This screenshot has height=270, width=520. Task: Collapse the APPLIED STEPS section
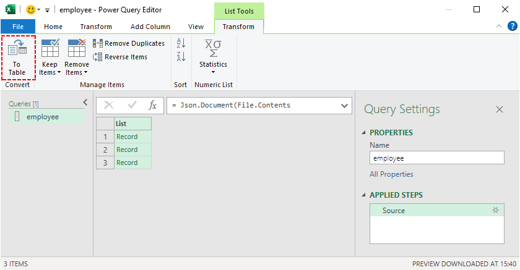(x=363, y=195)
